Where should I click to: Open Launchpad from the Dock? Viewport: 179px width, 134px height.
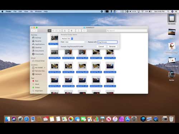20,119
